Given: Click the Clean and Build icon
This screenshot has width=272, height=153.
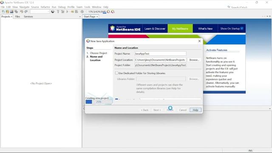Looking at the screenshot, I should tap(62, 11).
